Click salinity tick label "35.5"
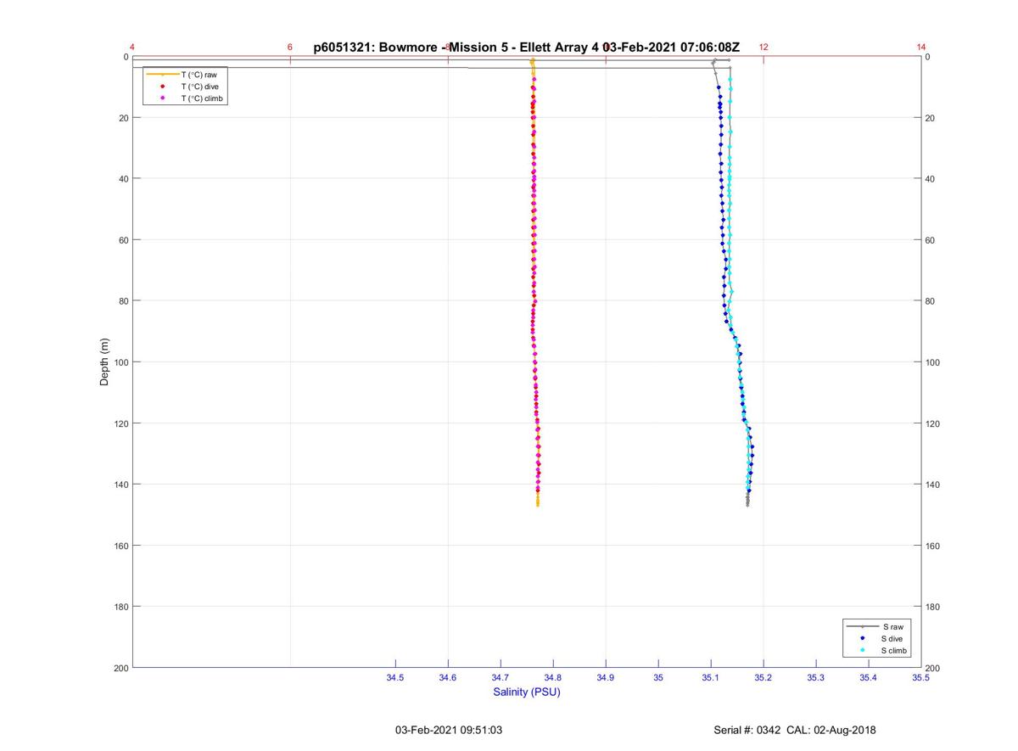1018x751 pixels. (x=920, y=677)
